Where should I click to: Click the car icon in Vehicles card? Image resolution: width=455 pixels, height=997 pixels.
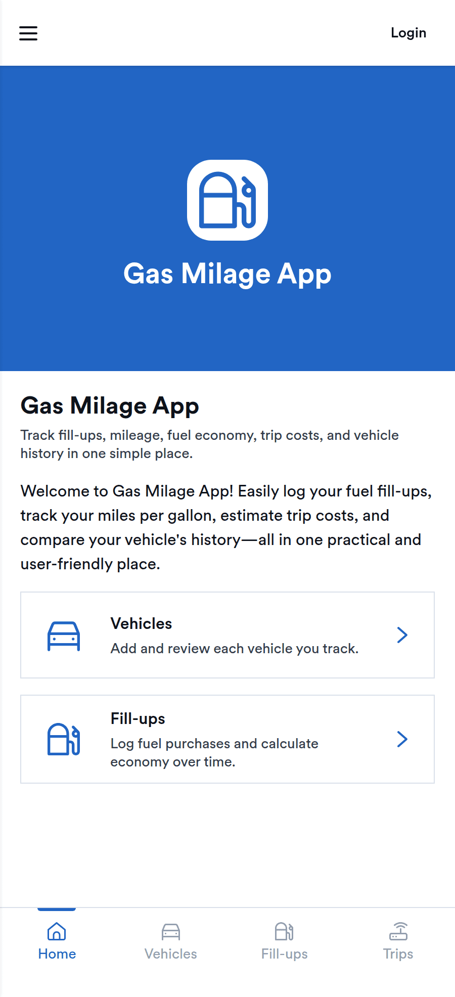click(64, 636)
